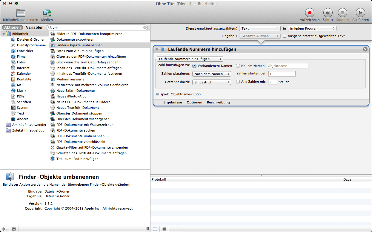
Task: Click the Zahlen starten bei input field
Action: [x=282, y=74]
